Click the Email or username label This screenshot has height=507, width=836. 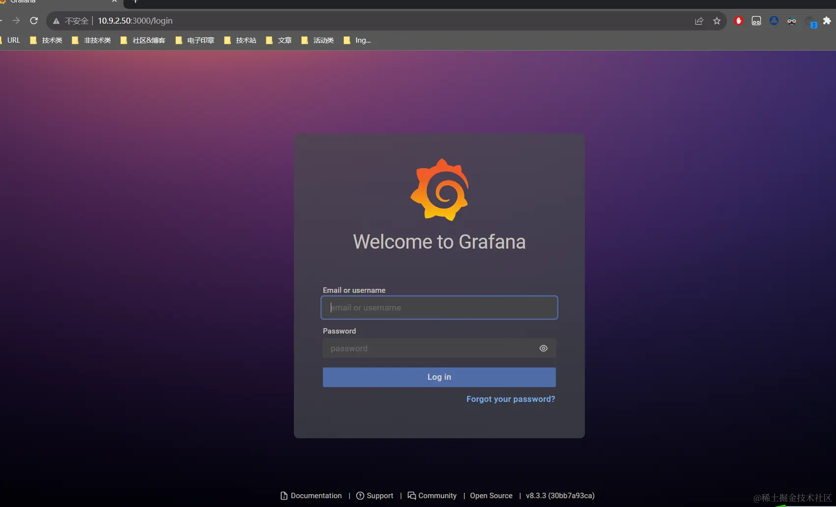[354, 290]
